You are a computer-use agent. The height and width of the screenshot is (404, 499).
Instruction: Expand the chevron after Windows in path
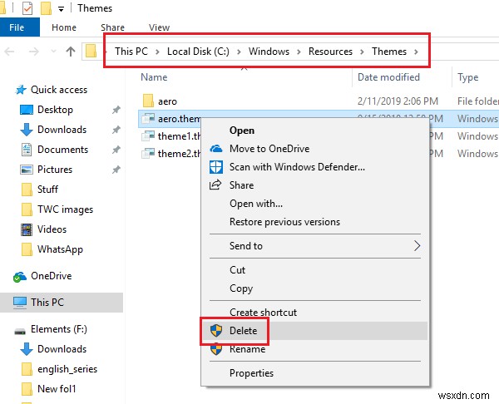coord(299,52)
